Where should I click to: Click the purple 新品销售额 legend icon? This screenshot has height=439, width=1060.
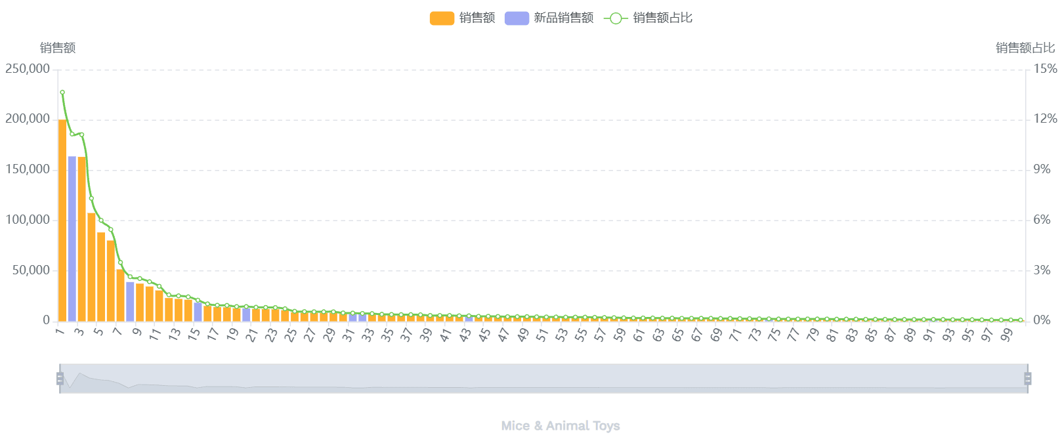[517, 18]
